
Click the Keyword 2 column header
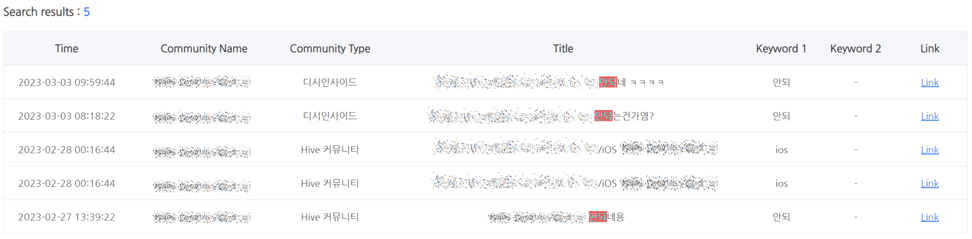tap(855, 49)
